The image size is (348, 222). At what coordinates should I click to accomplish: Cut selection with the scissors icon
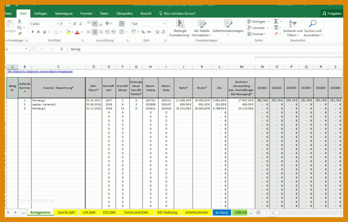tap(20, 21)
